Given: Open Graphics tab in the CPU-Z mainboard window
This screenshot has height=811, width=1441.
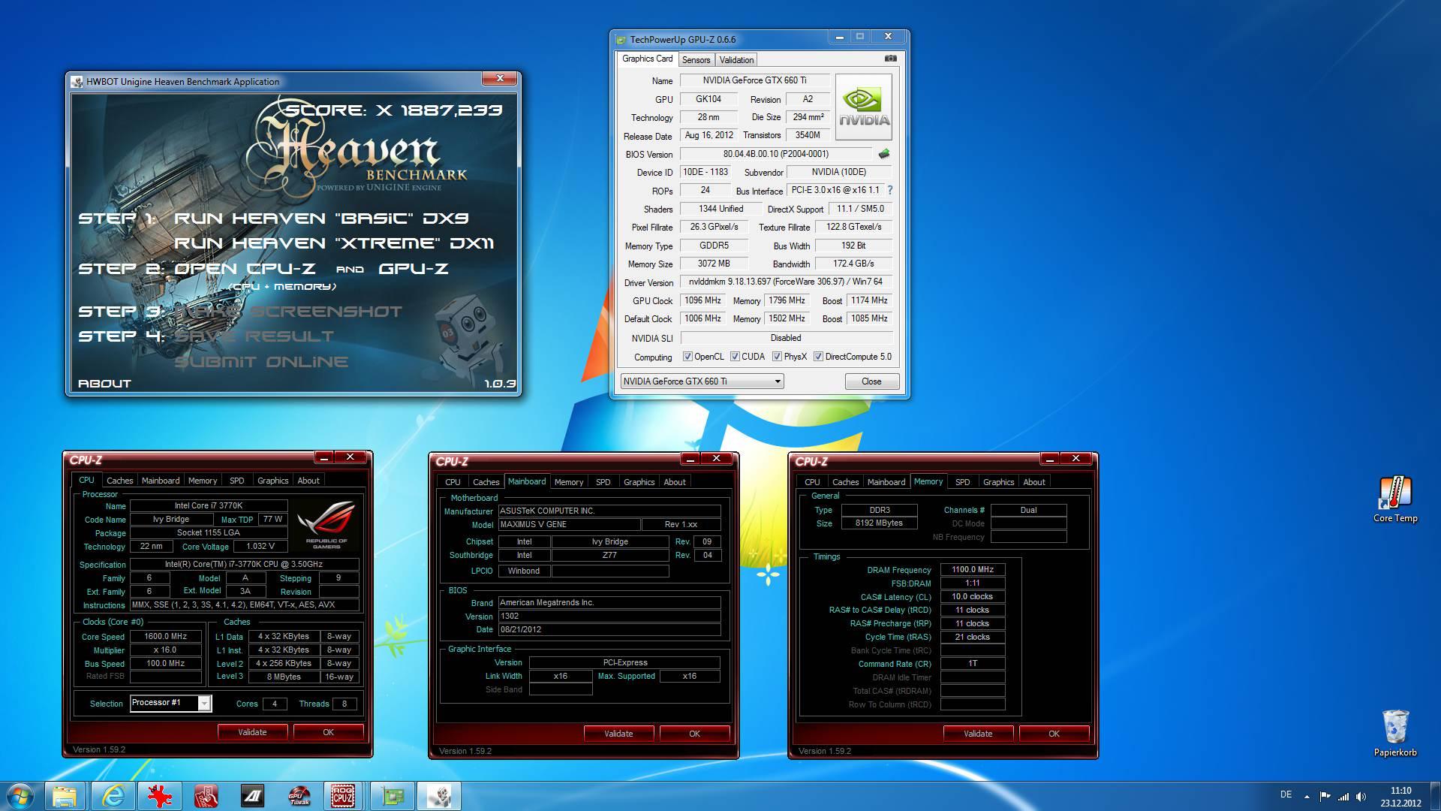Looking at the screenshot, I should point(639,482).
